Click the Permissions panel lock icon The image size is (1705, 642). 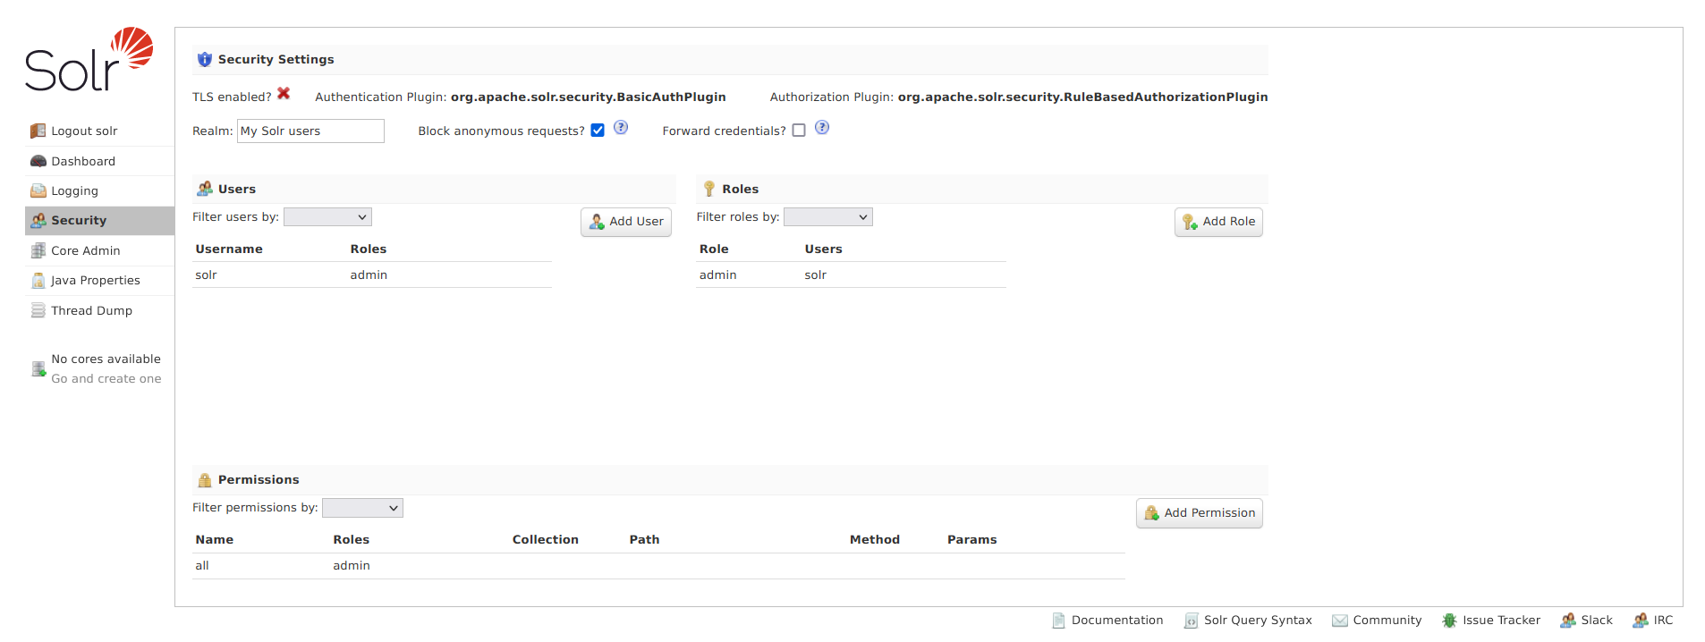[x=205, y=479]
